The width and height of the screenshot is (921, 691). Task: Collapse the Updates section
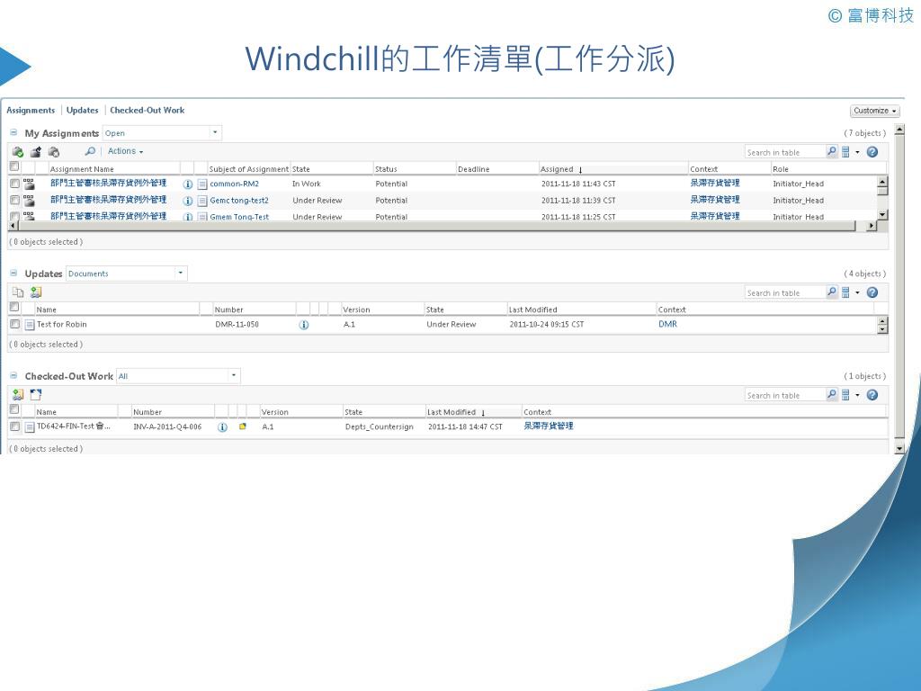(x=13, y=274)
